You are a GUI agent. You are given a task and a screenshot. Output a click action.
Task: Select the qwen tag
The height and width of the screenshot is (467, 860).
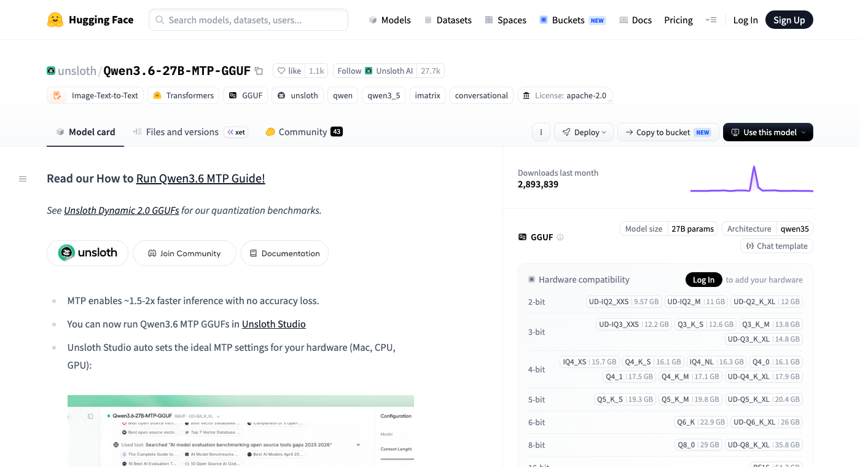[343, 95]
